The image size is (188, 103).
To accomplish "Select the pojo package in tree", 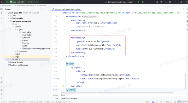I will (25, 40).
